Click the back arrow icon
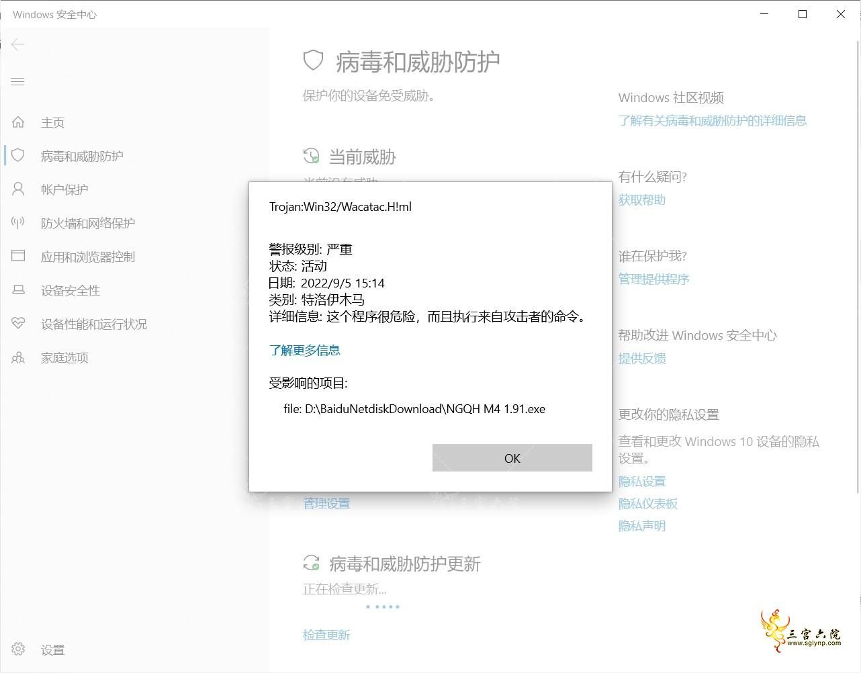 18,44
